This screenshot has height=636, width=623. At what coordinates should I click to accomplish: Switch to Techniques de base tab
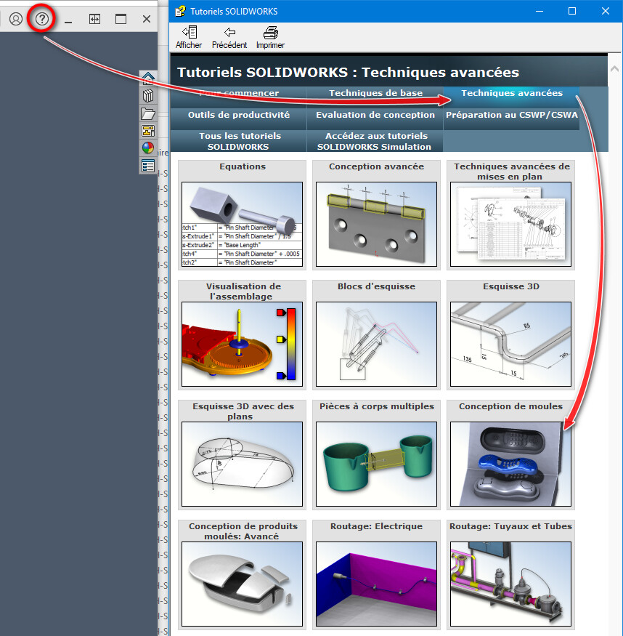pyautogui.click(x=375, y=93)
